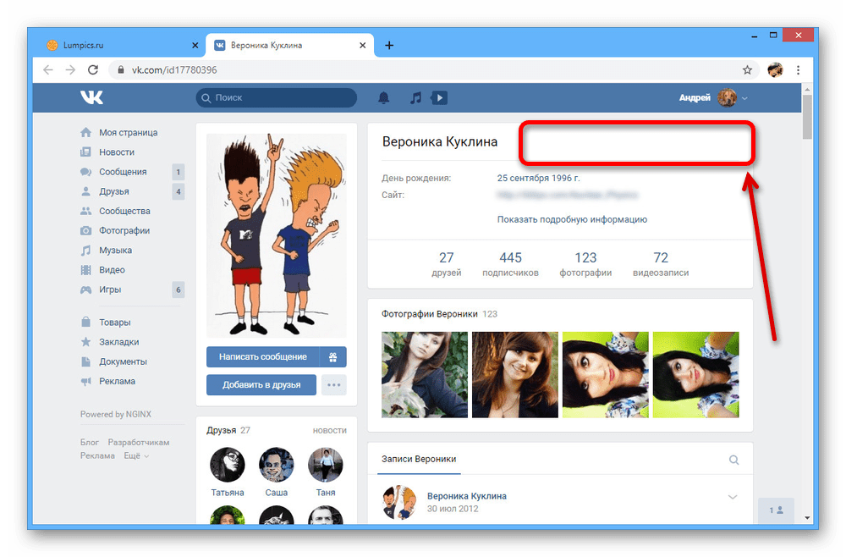Viewport: 846px width, 557px height.
Task: Switch to the Lumpics.ru browser tab
Action: [118, 46]
